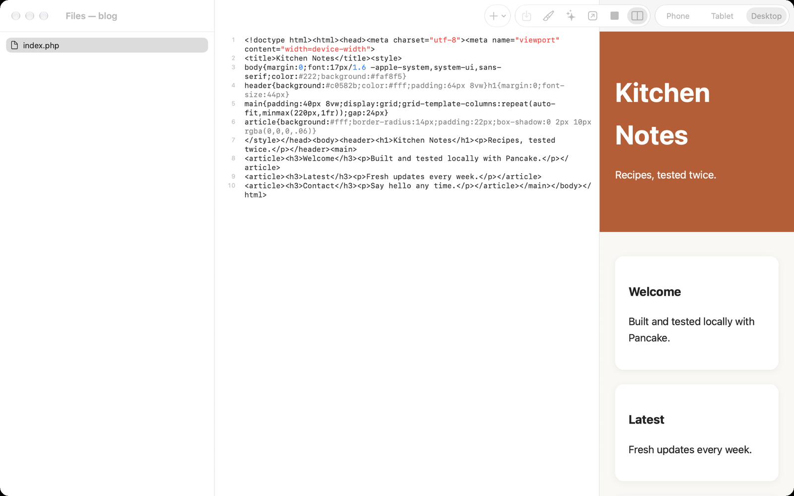
Task: Click the 'article{background:#fff' code line
Action: click(x=418, y=126)
